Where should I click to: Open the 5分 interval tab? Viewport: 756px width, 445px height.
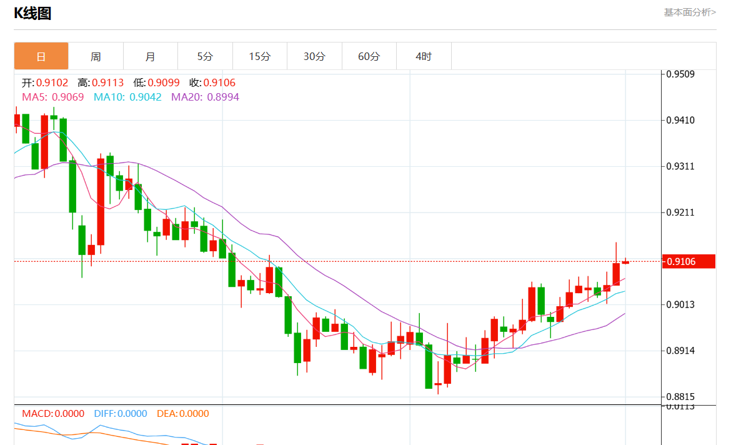(205, 56)
